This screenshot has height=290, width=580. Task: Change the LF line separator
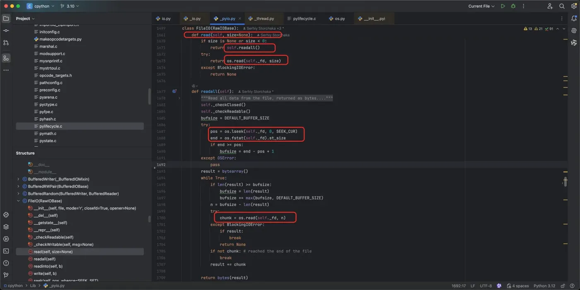coord(473,286)
